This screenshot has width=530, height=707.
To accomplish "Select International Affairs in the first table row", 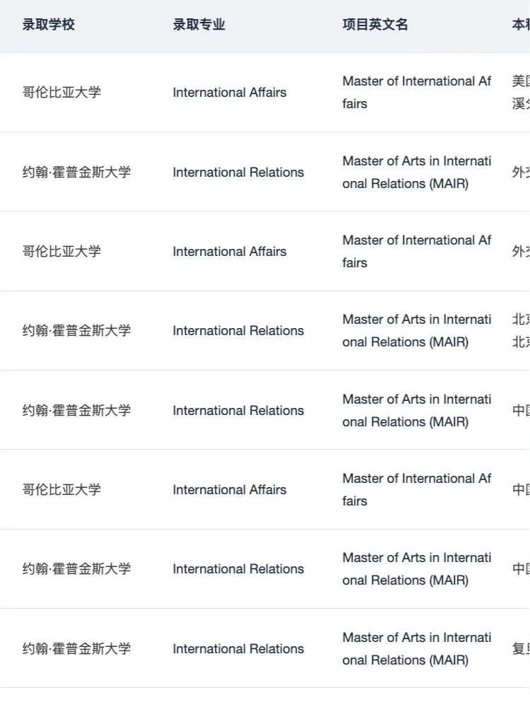I will pos(230,93).
